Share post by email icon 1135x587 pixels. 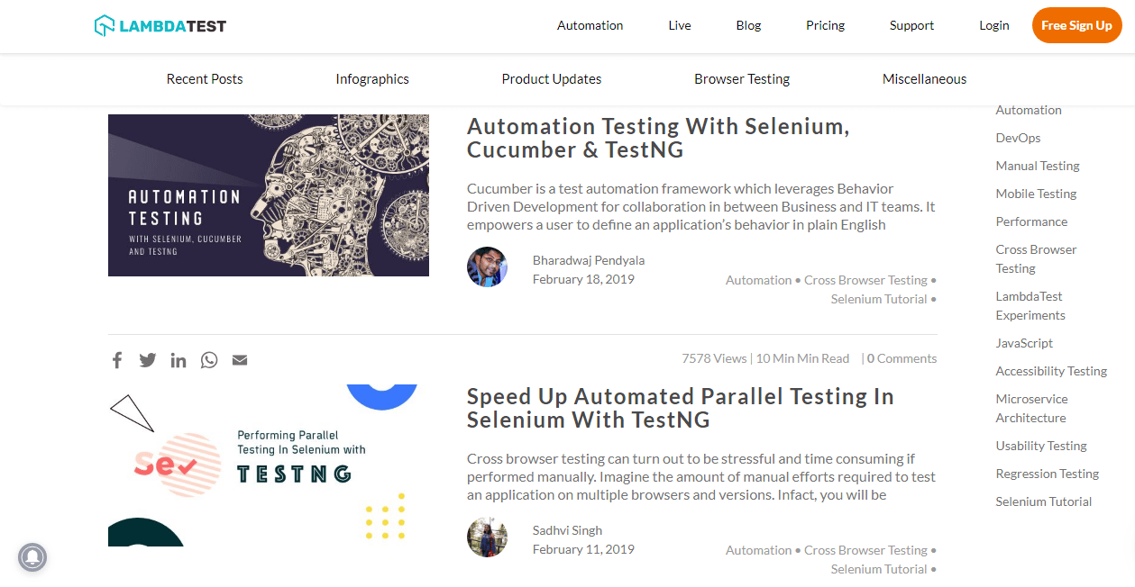pos(240,360)
